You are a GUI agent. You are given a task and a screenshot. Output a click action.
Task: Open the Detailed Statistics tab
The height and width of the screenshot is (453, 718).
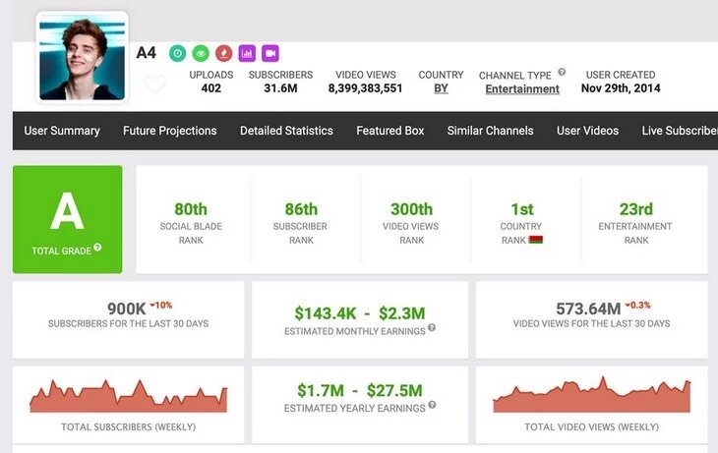click(x=286, y=131)
